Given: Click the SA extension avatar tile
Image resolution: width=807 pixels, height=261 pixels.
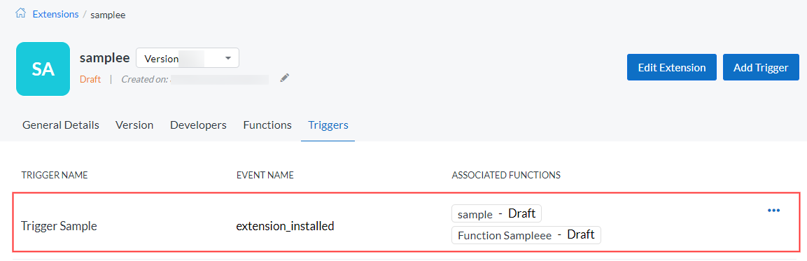Looking at the screenshot, I should pos(43,69).
